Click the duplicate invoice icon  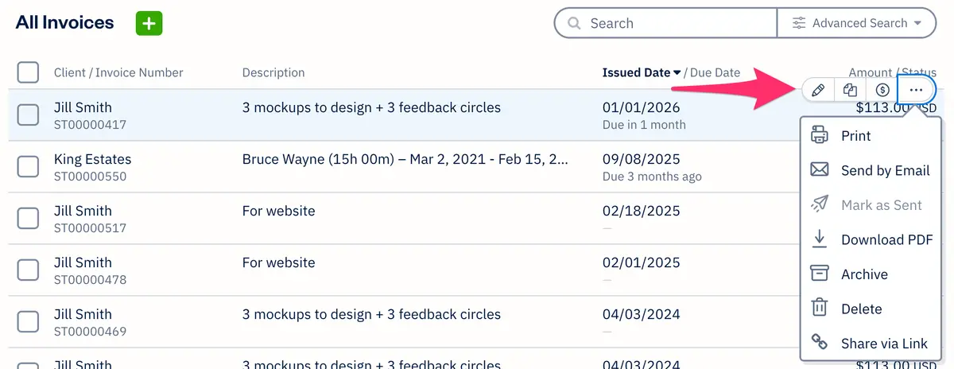coord(850,90)
